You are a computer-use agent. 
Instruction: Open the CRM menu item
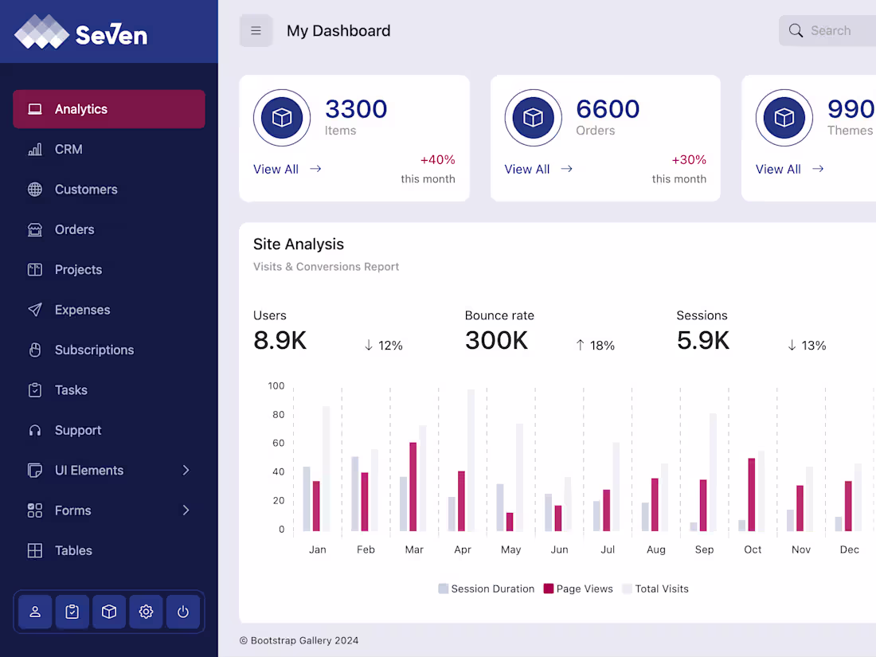coord(109,149)
